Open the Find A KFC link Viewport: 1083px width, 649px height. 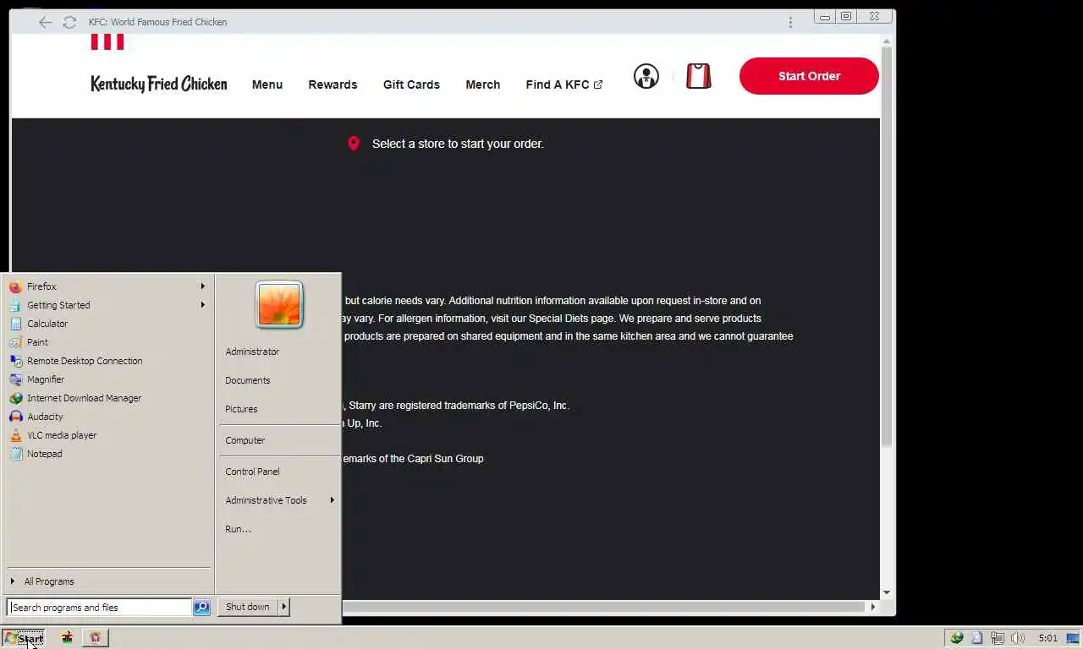coord(564,85)
